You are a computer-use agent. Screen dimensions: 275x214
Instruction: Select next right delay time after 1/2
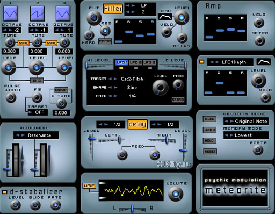click(160, 124)
